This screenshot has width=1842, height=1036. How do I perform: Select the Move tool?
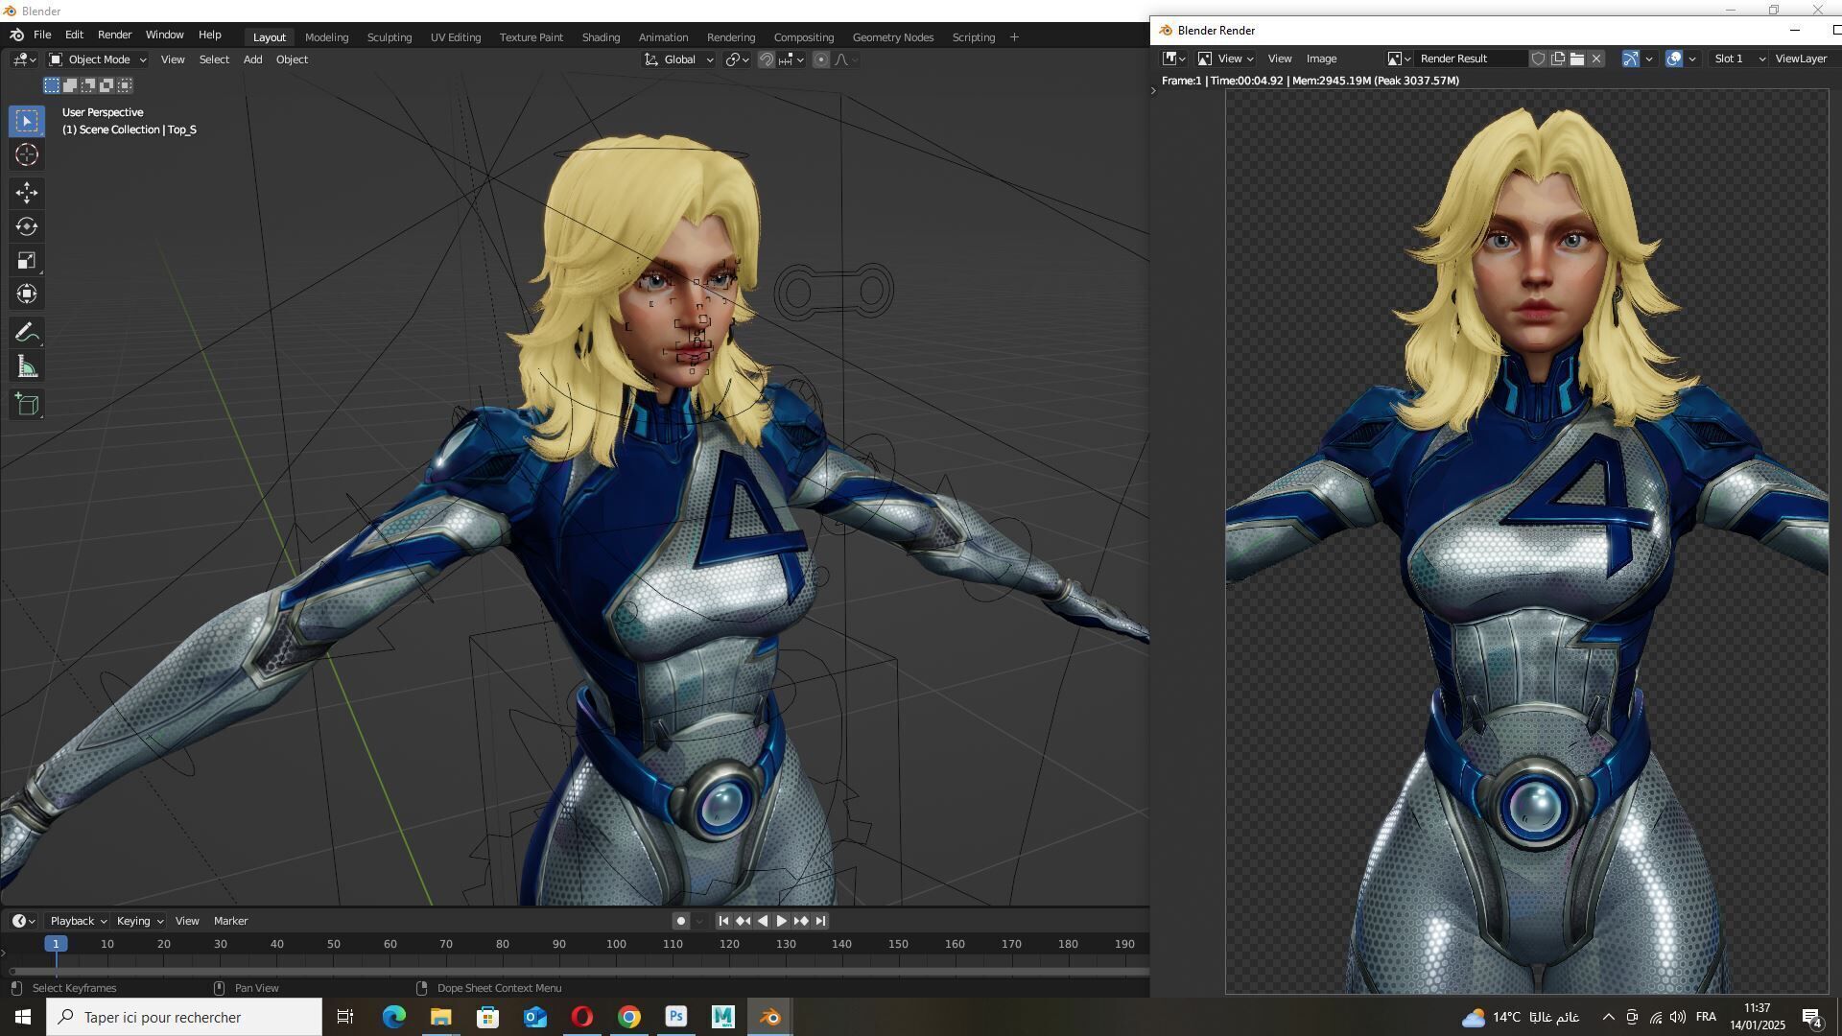(x=27, y=193)
